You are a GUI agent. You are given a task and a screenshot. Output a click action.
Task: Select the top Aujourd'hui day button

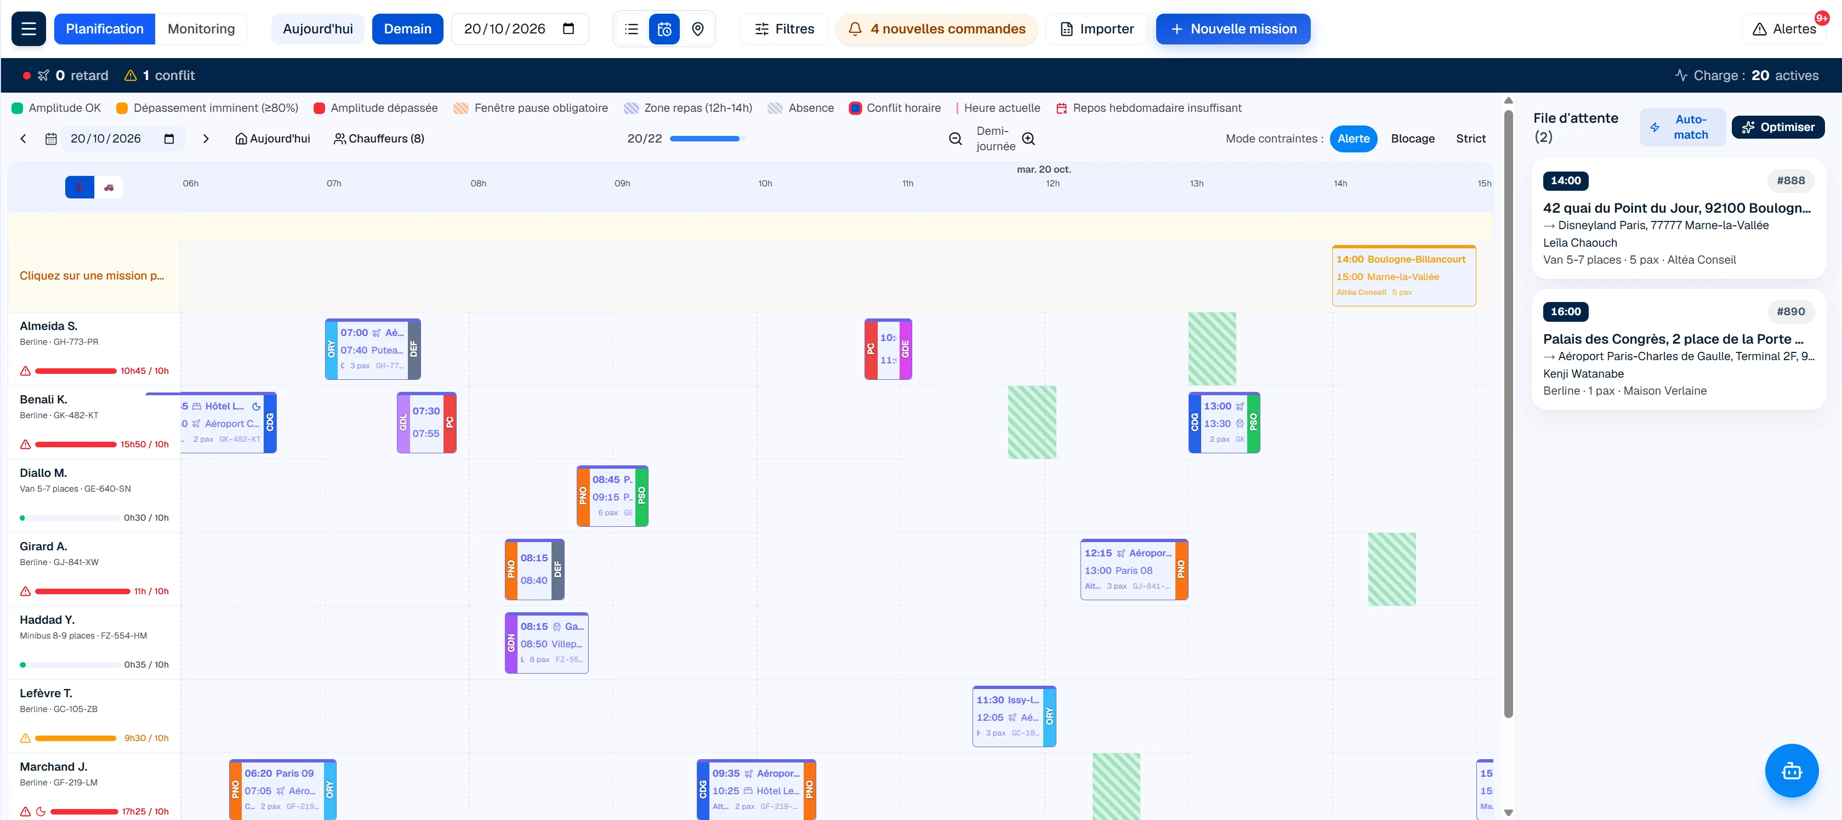click(x=317, y=29)
